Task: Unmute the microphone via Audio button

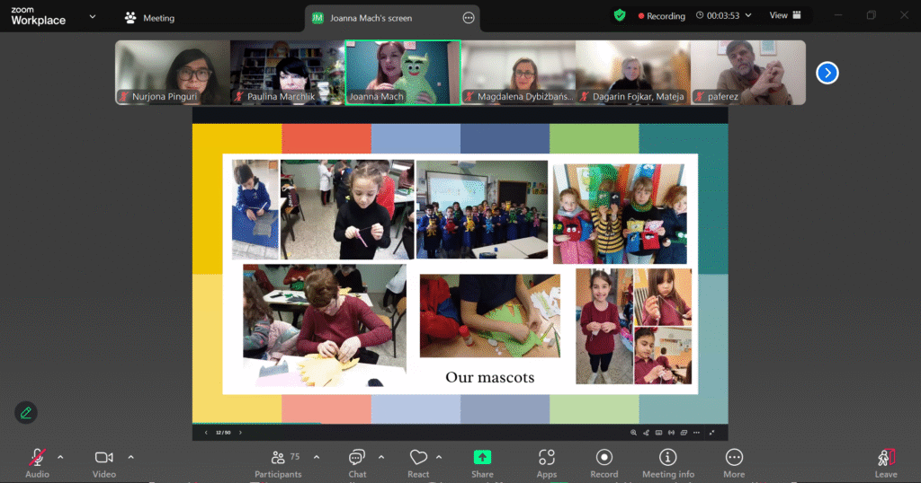Action: click(37, 460)
